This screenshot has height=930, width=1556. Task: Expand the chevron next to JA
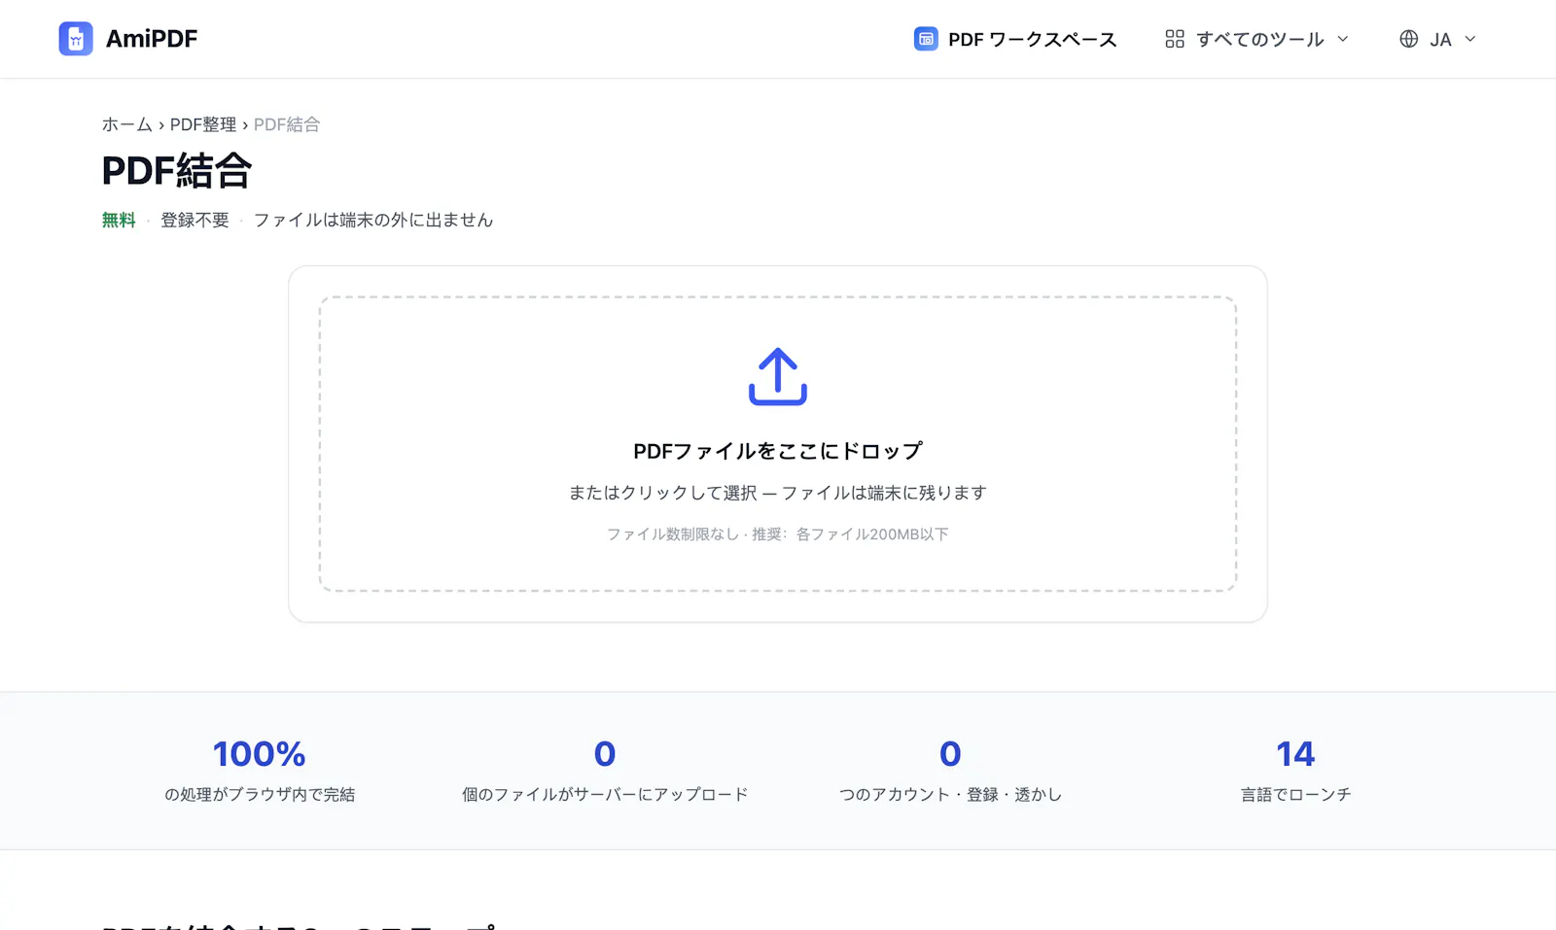point(1470,39)
